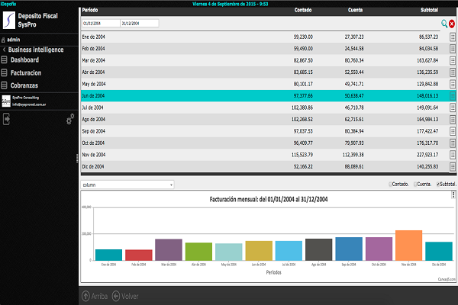Sort by Subtotal column header
The height and width of the screenshot is (305, 458).
click(x=429, y=10)
